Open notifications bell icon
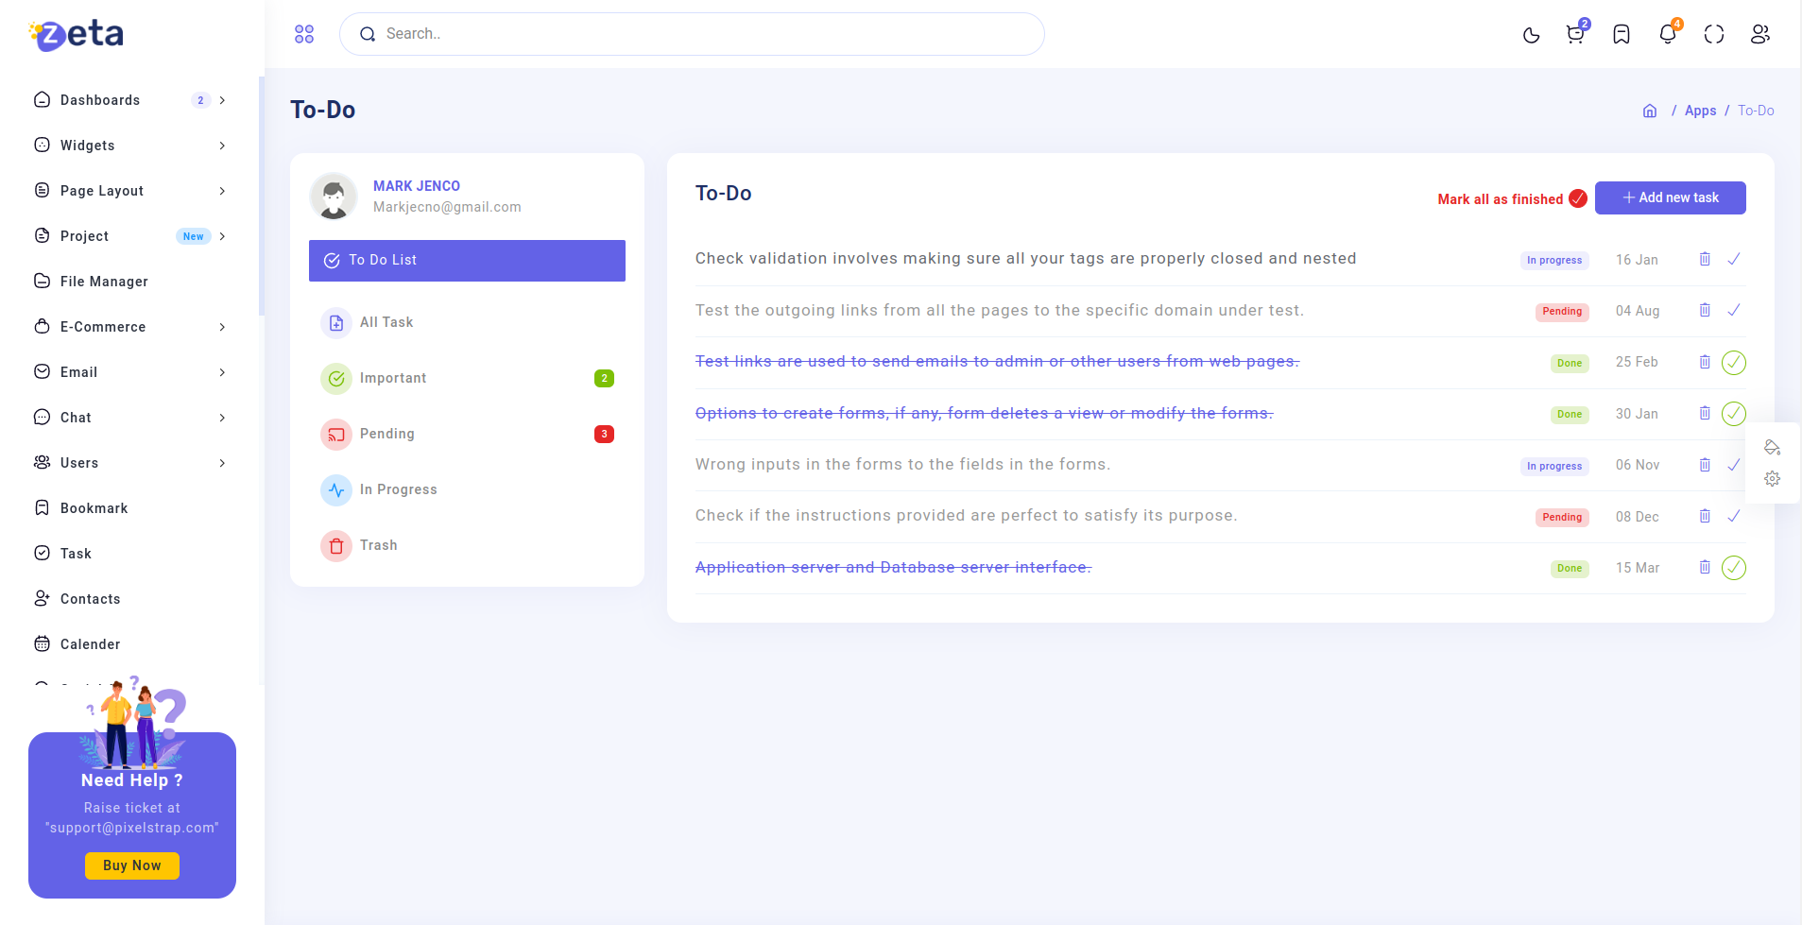This screenshot has width=1802, height=925. pyautogui.click(x=1668, y=35)
